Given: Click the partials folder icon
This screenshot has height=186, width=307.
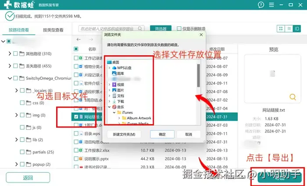Looking at the screenshot, I should 29,152.
